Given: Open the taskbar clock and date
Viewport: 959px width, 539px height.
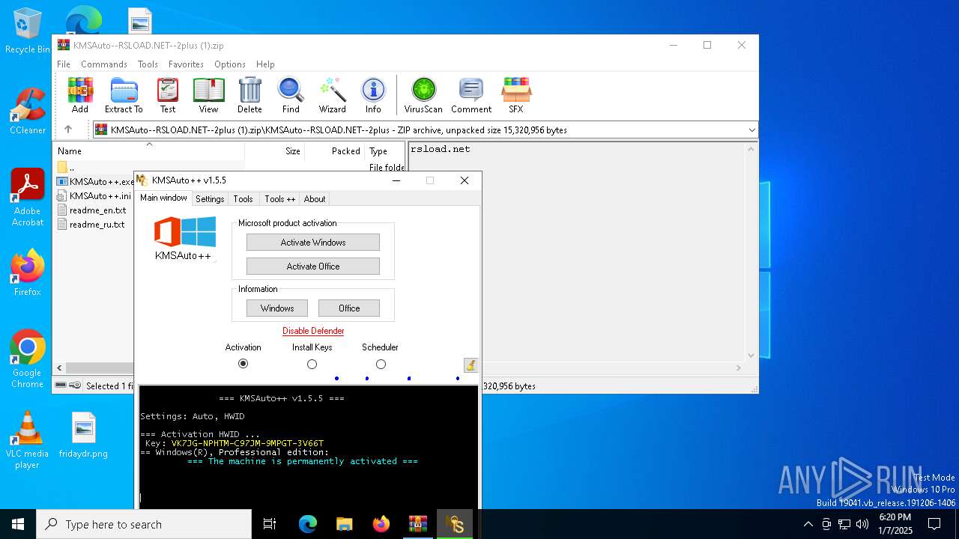Looking at the screenshot, I should click(895, 524).
